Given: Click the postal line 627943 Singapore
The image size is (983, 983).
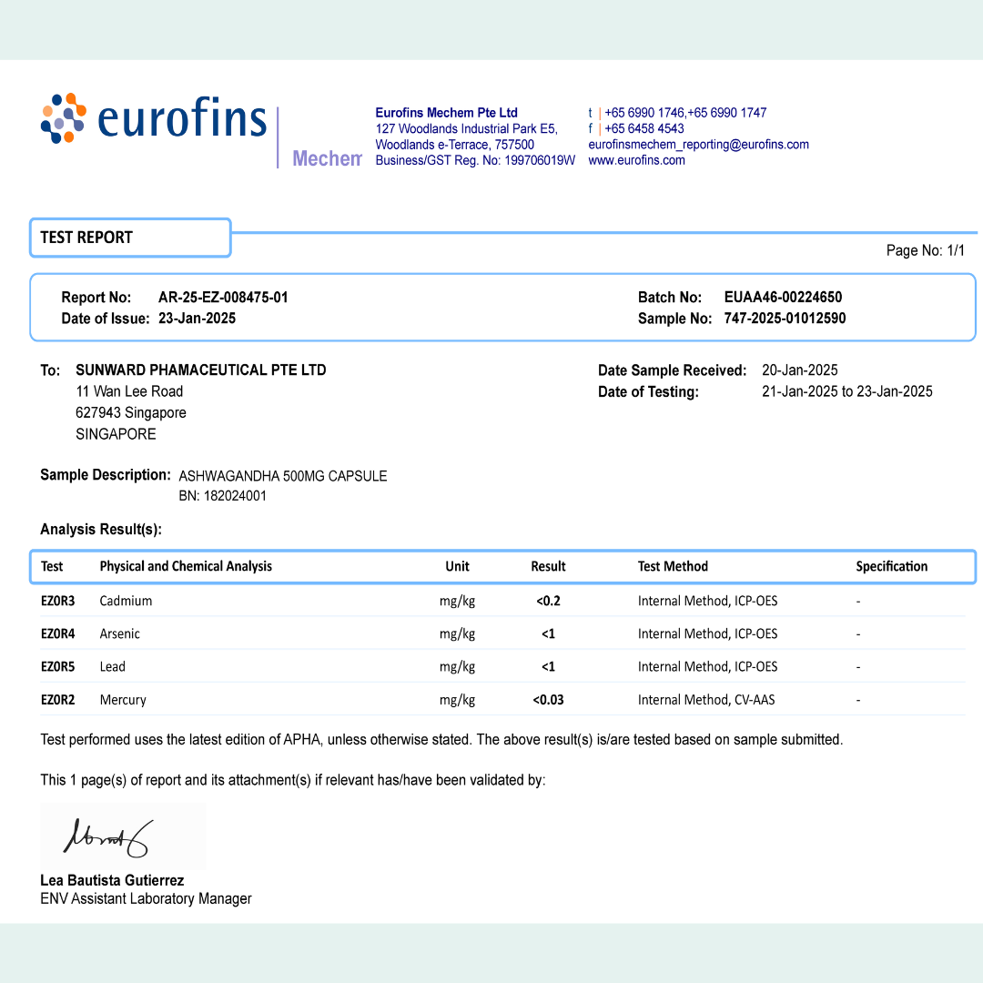Looking at the screenshot, I should pyautogui.click(x=131, y=412).
